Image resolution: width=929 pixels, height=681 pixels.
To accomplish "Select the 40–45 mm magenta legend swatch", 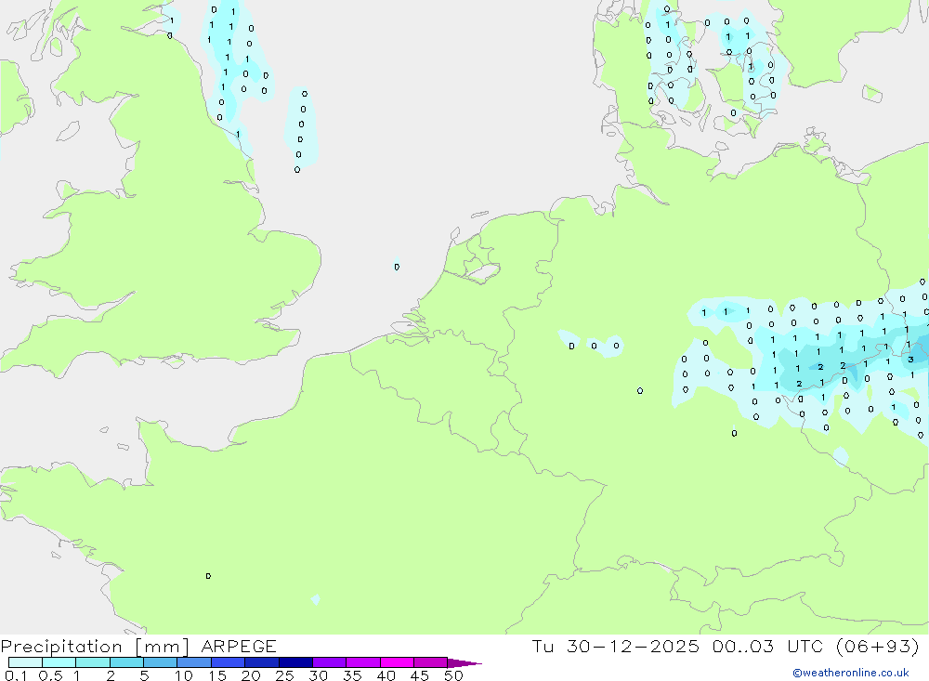I will click(x=397, y=662).
